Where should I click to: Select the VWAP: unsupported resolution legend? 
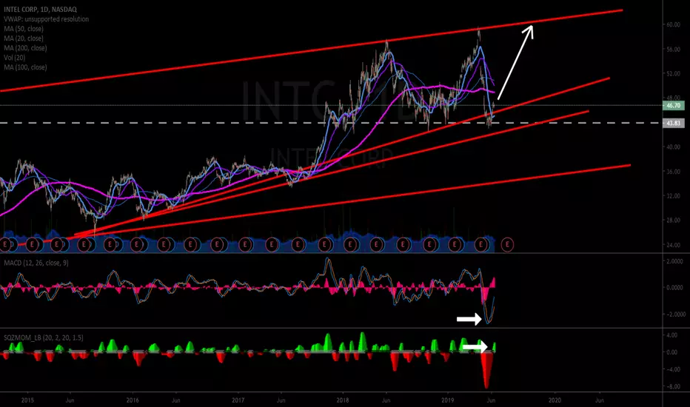(x=46, y=19)
